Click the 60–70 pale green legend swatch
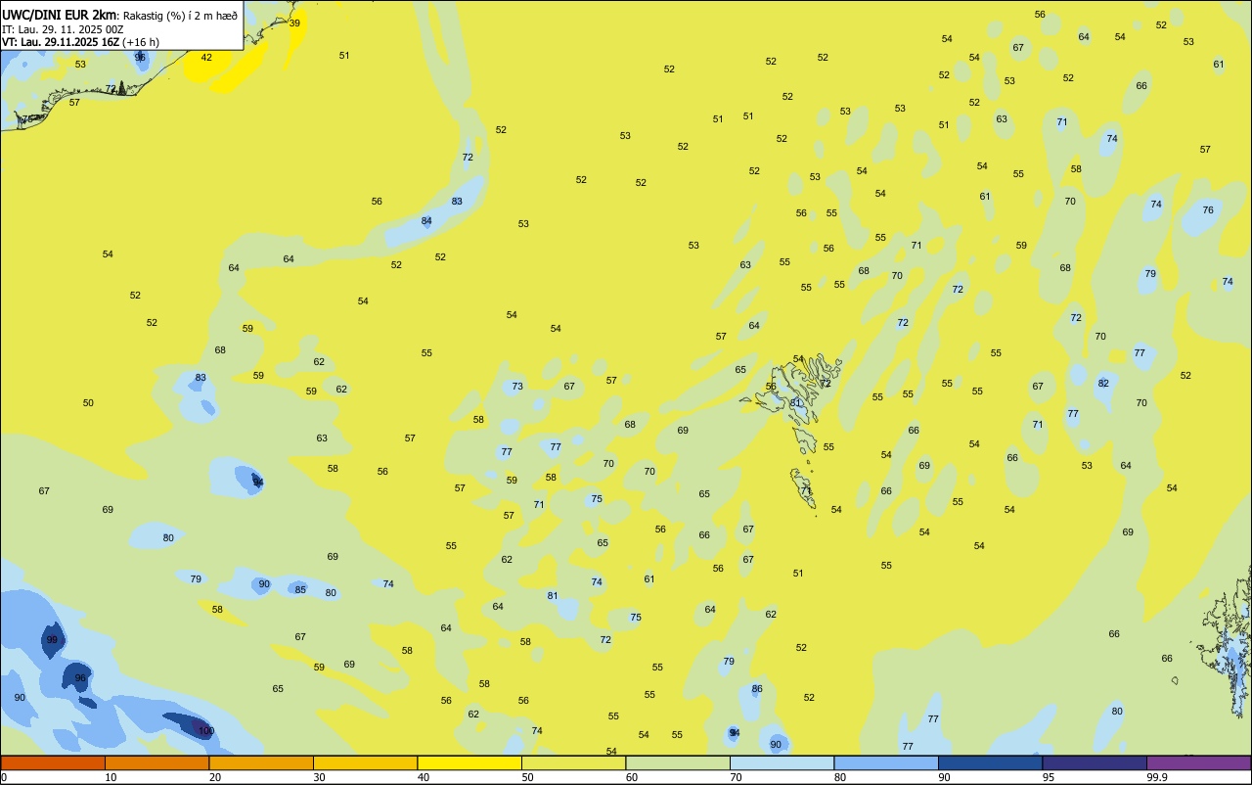1252x785 pixels. [678, 762]
